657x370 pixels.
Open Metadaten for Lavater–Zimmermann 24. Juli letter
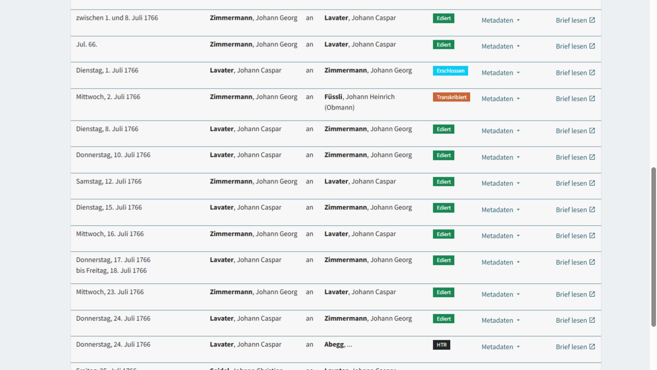[501, 321]
